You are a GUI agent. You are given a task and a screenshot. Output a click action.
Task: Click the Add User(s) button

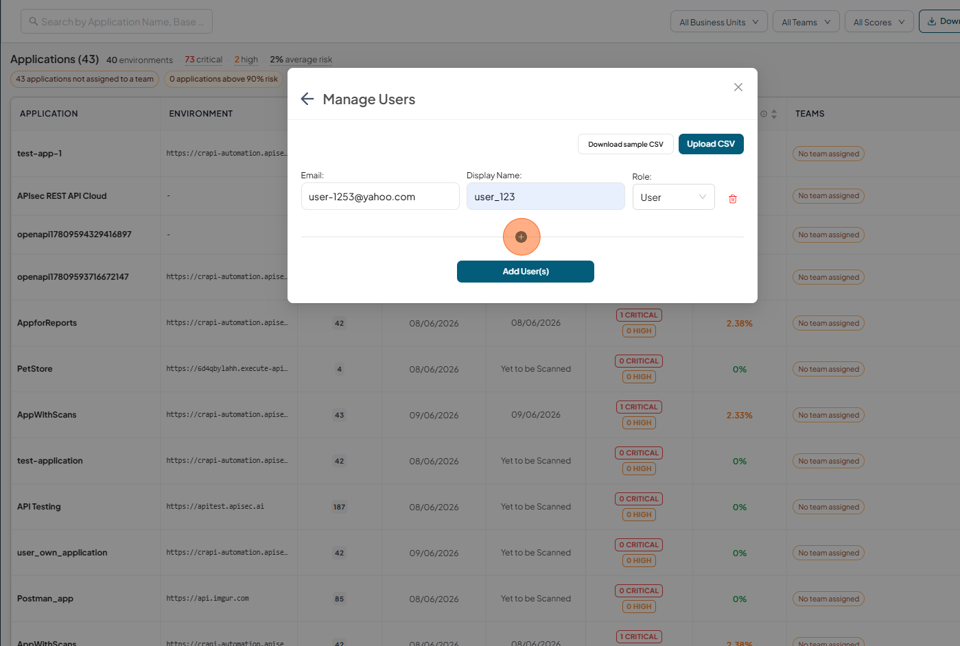(x=526, y=272)
